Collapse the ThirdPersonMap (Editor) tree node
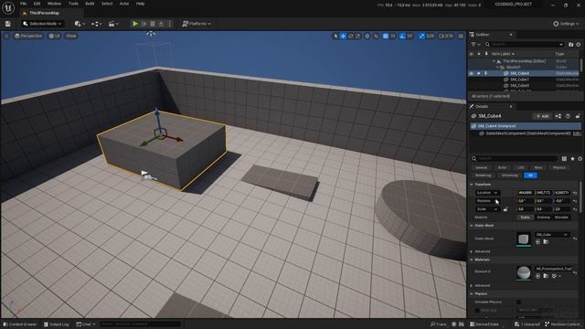Viewport: 585px width, 329px height. 494,61
